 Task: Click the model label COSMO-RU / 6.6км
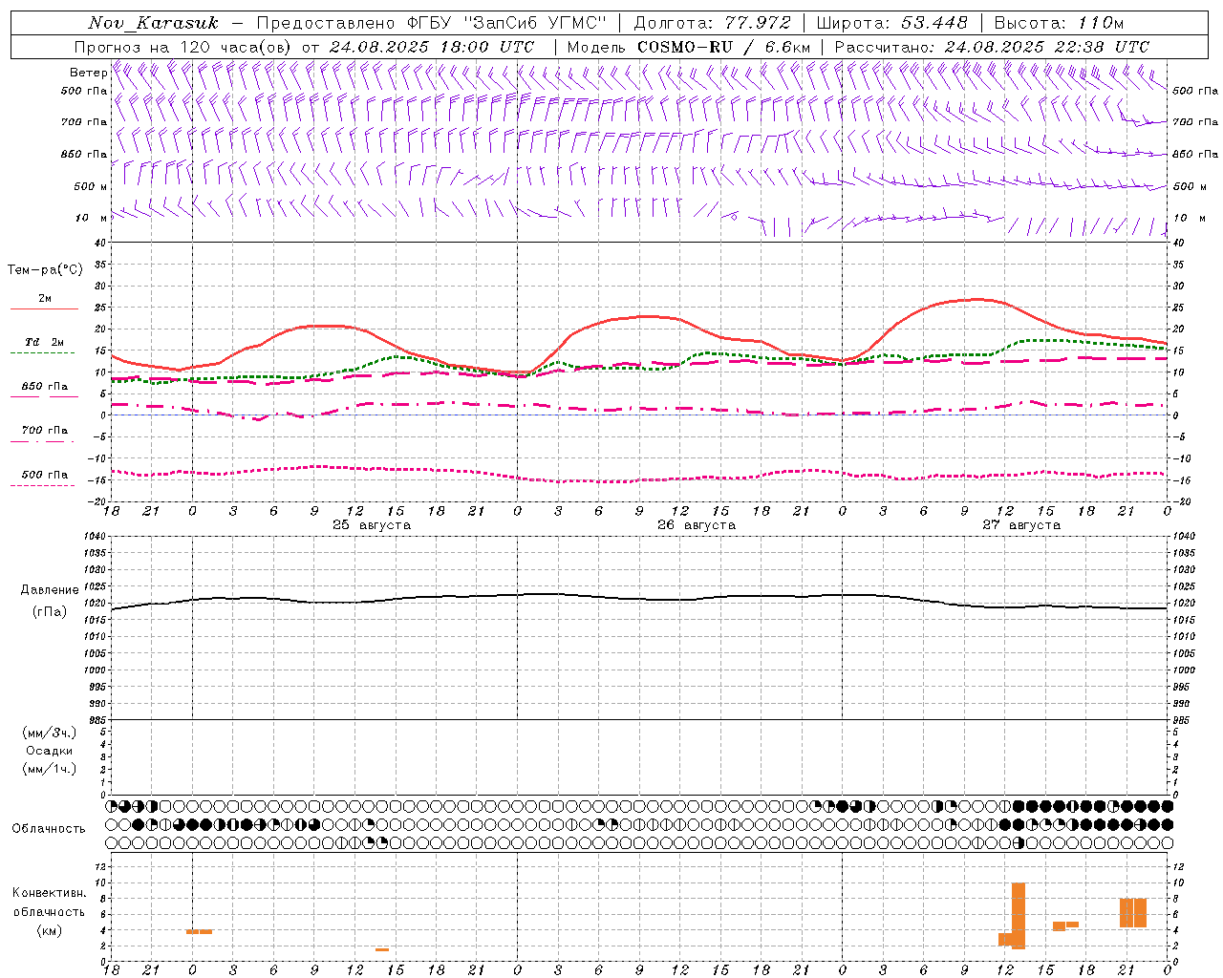(723, 47)
